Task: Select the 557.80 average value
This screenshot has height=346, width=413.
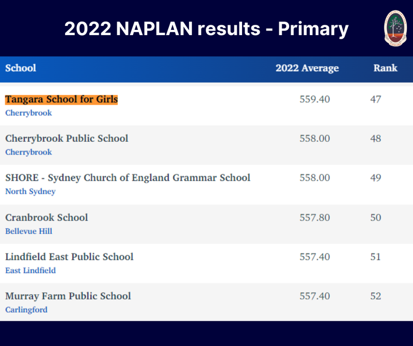Action: pos(314,218)
